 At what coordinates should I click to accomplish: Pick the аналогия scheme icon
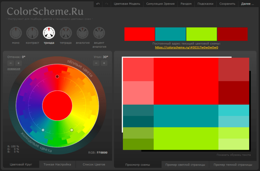[x=83, y=33]
